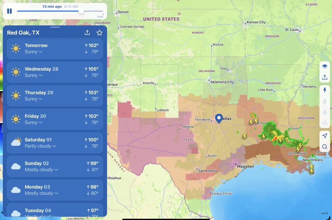Tap the Kansas City label

click(256, 22)
